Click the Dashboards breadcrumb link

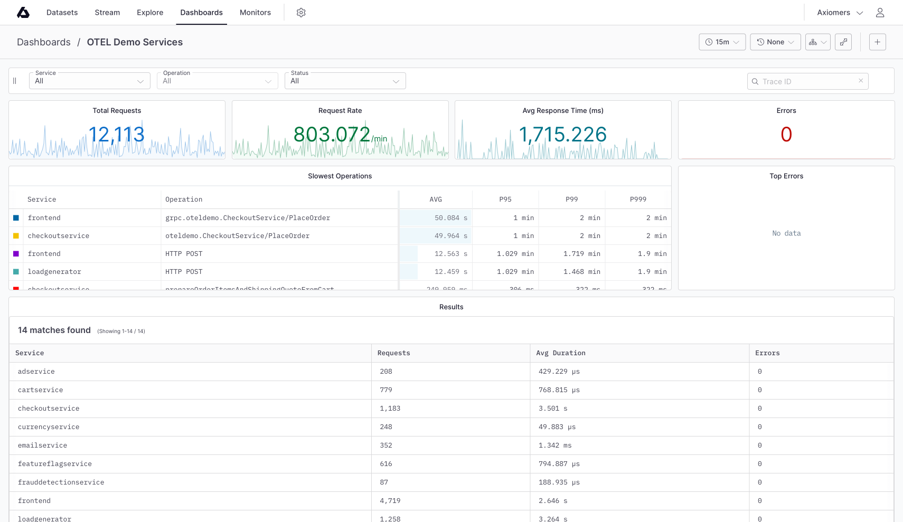(44, 42)
